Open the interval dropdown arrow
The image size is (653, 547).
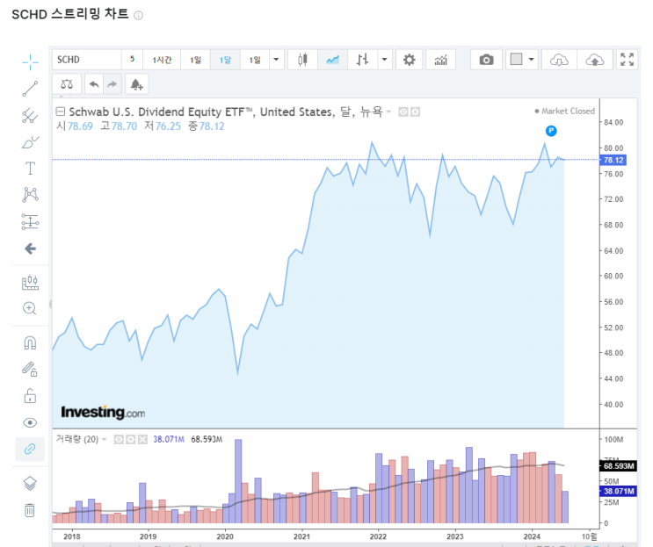pos(277,60)
